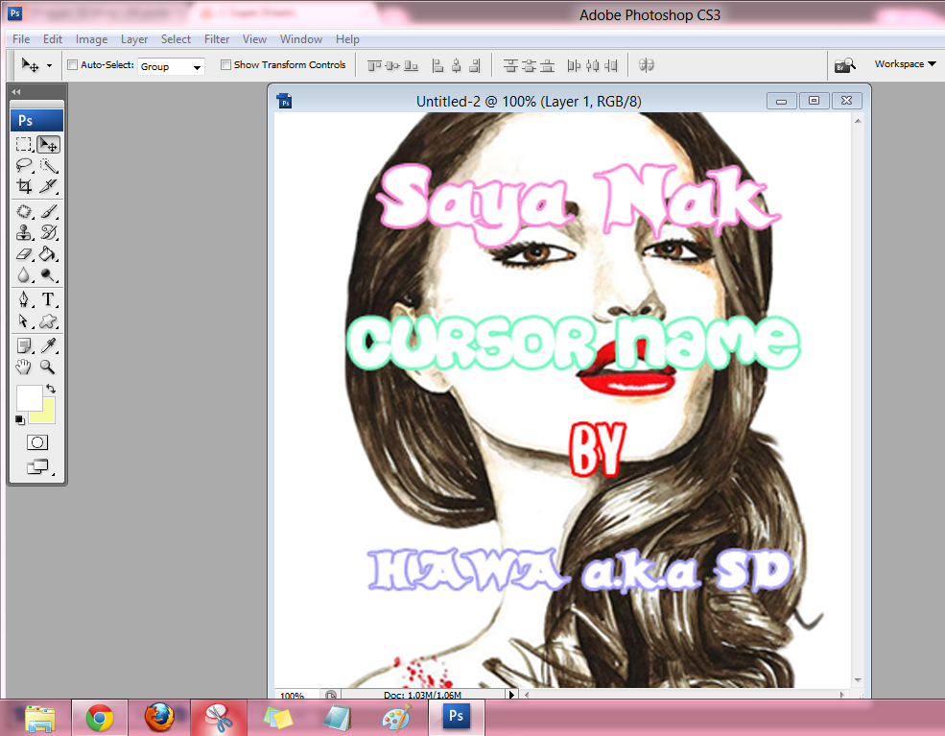Open the File menu
Viewport: 945px width, 736px height.
[21, 39]
